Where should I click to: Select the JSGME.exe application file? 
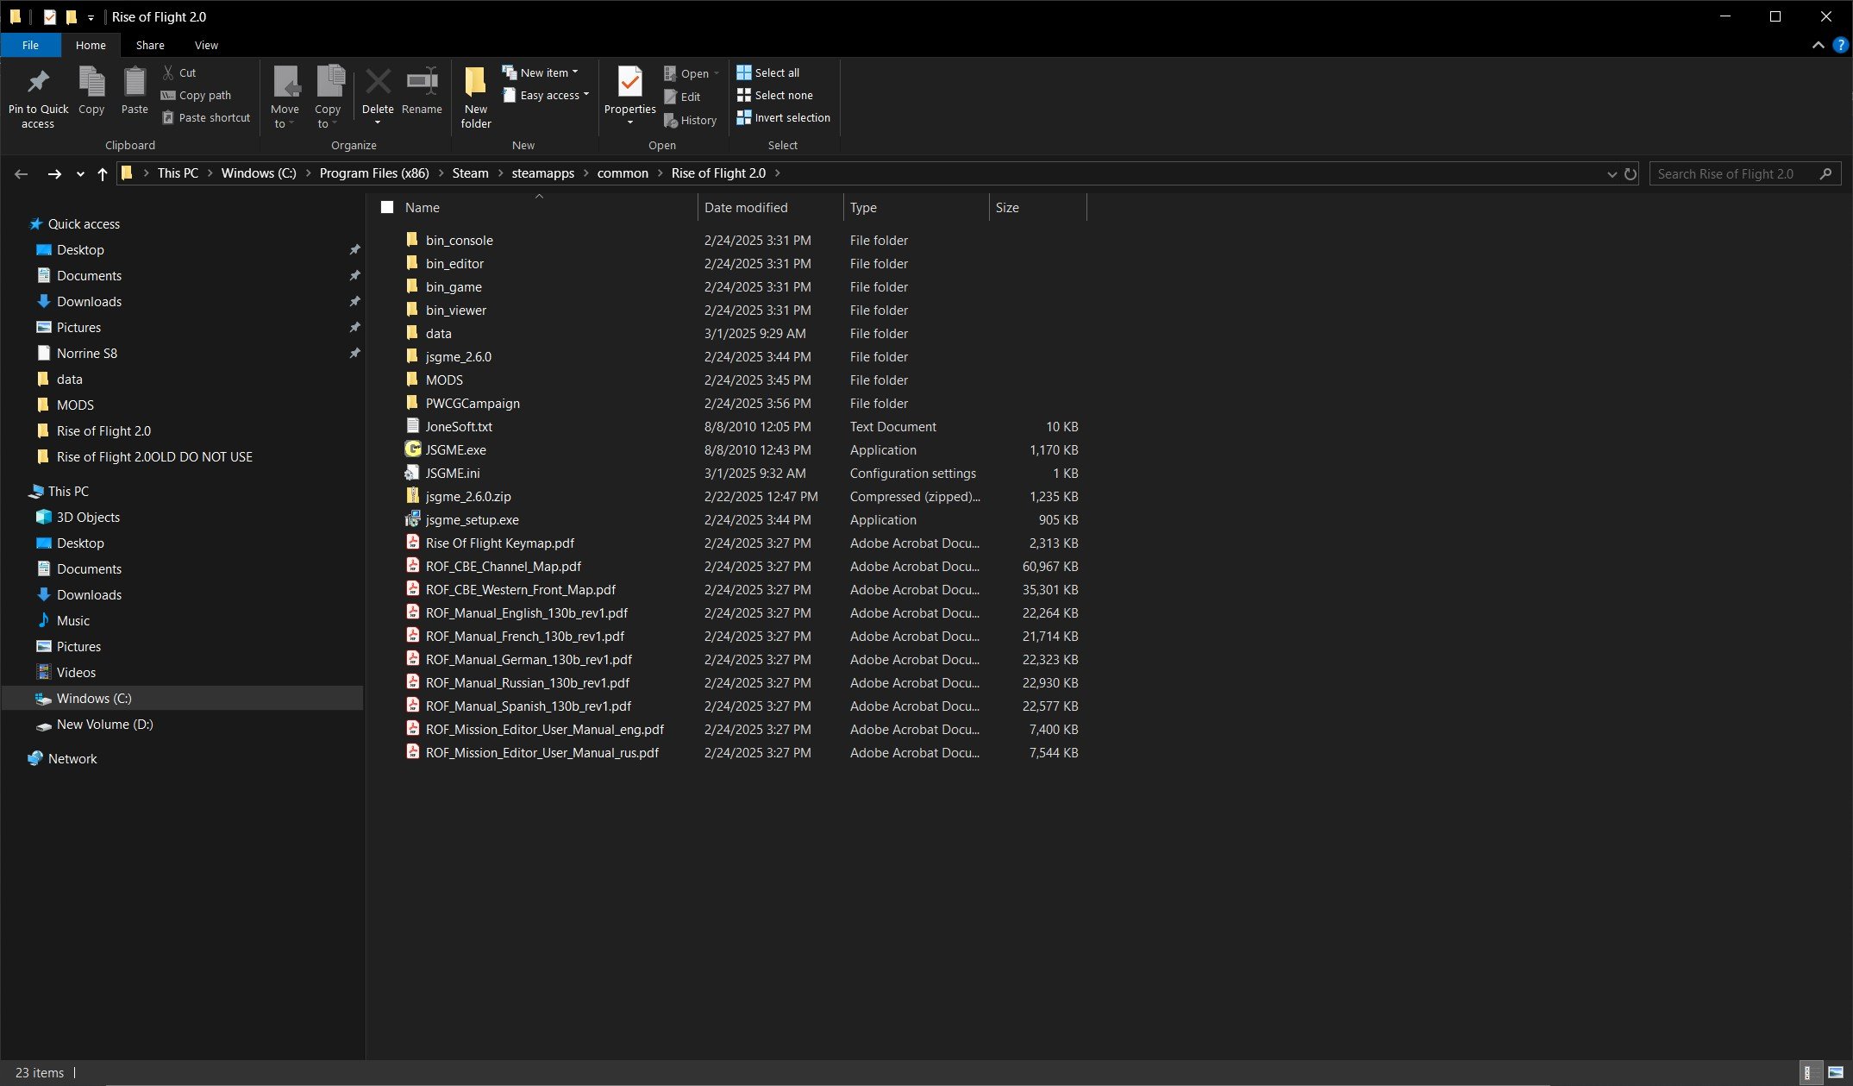click(455, 450)
